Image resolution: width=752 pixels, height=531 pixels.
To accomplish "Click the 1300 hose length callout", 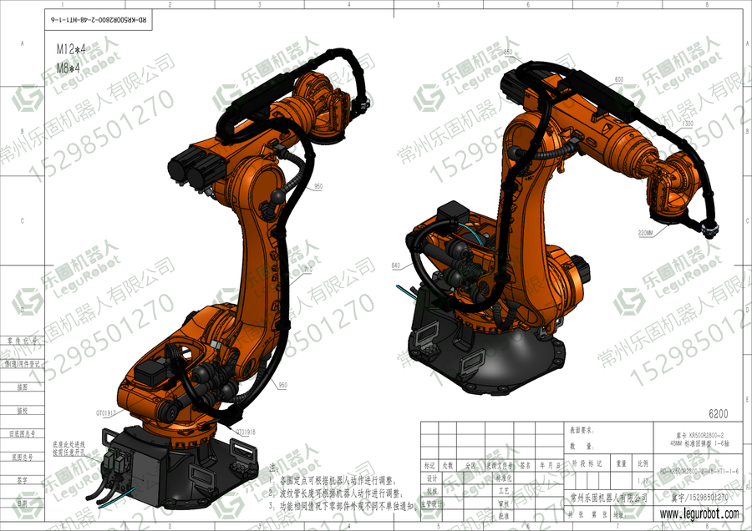I will (688, 124).
